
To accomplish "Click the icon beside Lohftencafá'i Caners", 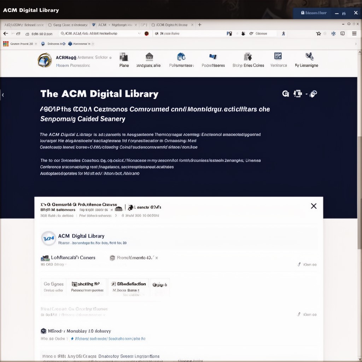I will 45,258.
